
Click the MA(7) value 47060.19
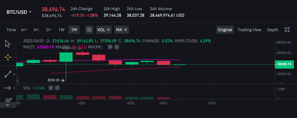[x=45, y=47]
